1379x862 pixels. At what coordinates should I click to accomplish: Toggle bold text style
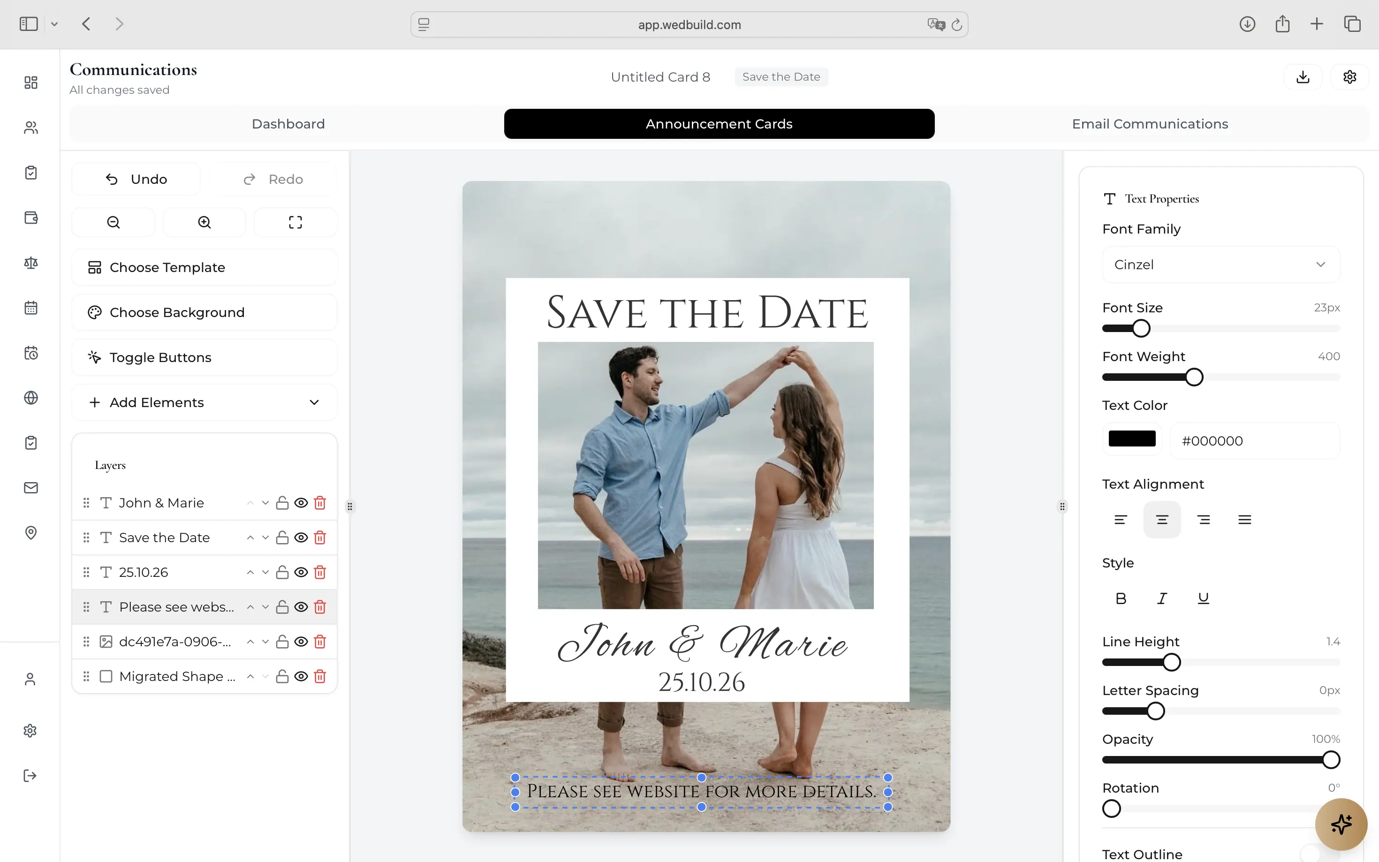[1120, 598]
